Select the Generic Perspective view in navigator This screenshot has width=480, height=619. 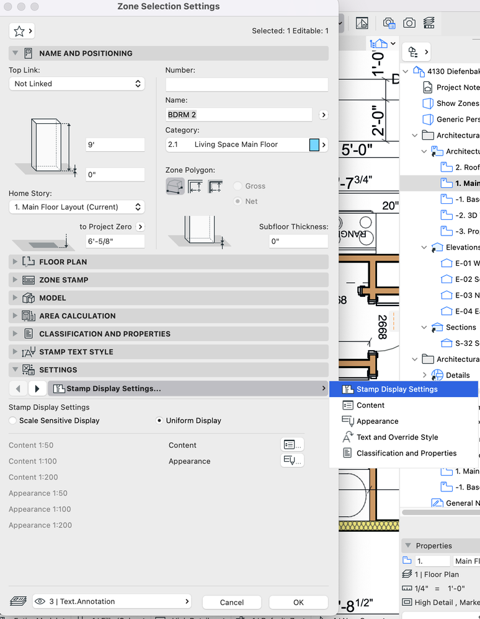(x=451, y=119)
